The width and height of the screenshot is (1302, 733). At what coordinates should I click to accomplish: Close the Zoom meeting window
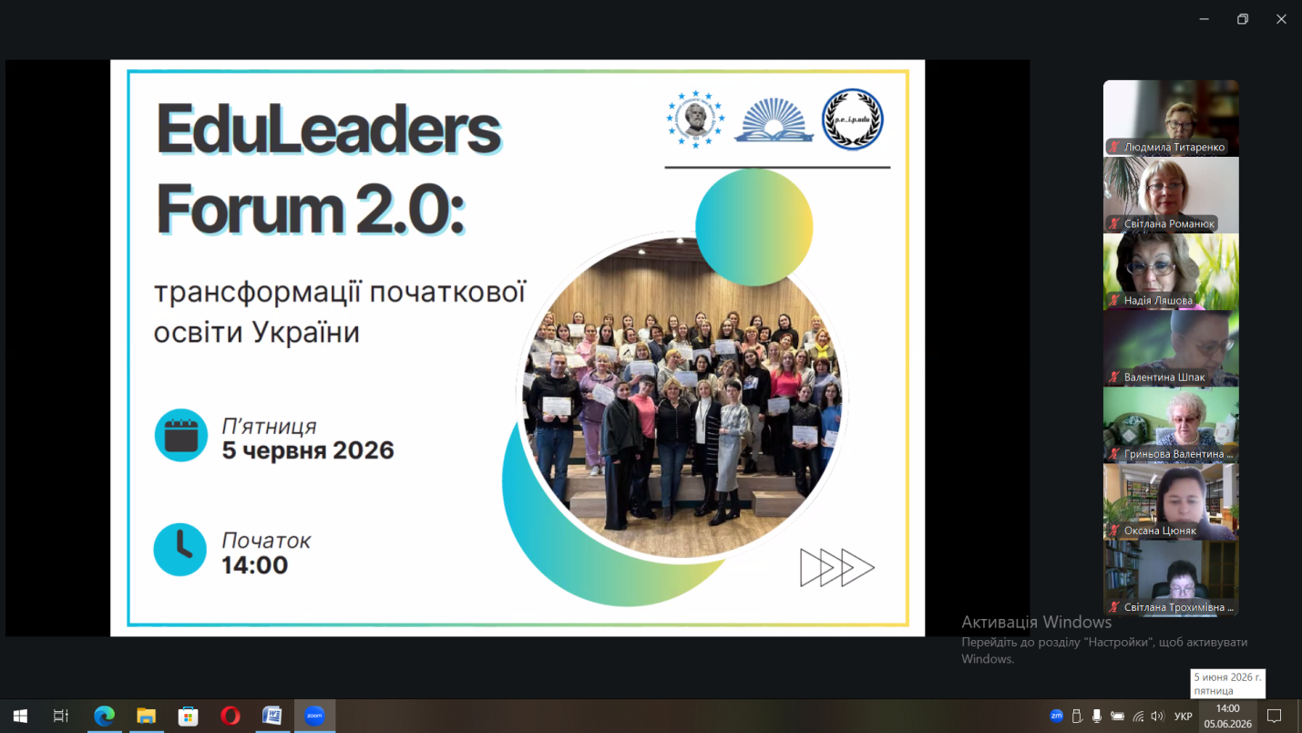1281,19
